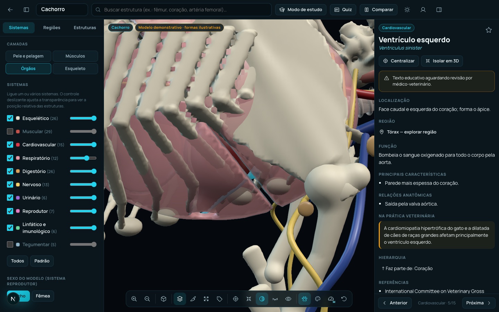The width and height of the screenshot is (499, 312).
Task: Uncheck the Respiratório system checkbox
Action: (10, 158)
